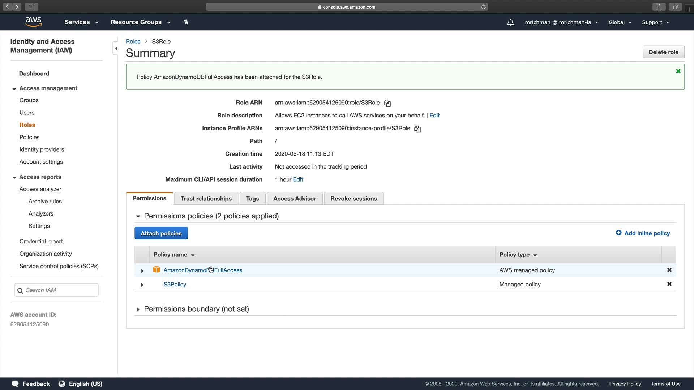Click the Attach policies button
Screen dimensions: 694x390
point(161,233)
